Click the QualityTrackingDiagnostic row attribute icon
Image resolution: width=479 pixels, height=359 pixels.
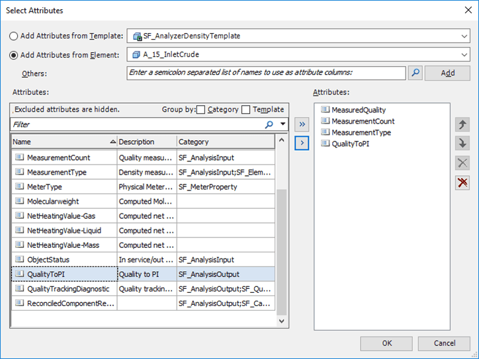coord(20,288)
